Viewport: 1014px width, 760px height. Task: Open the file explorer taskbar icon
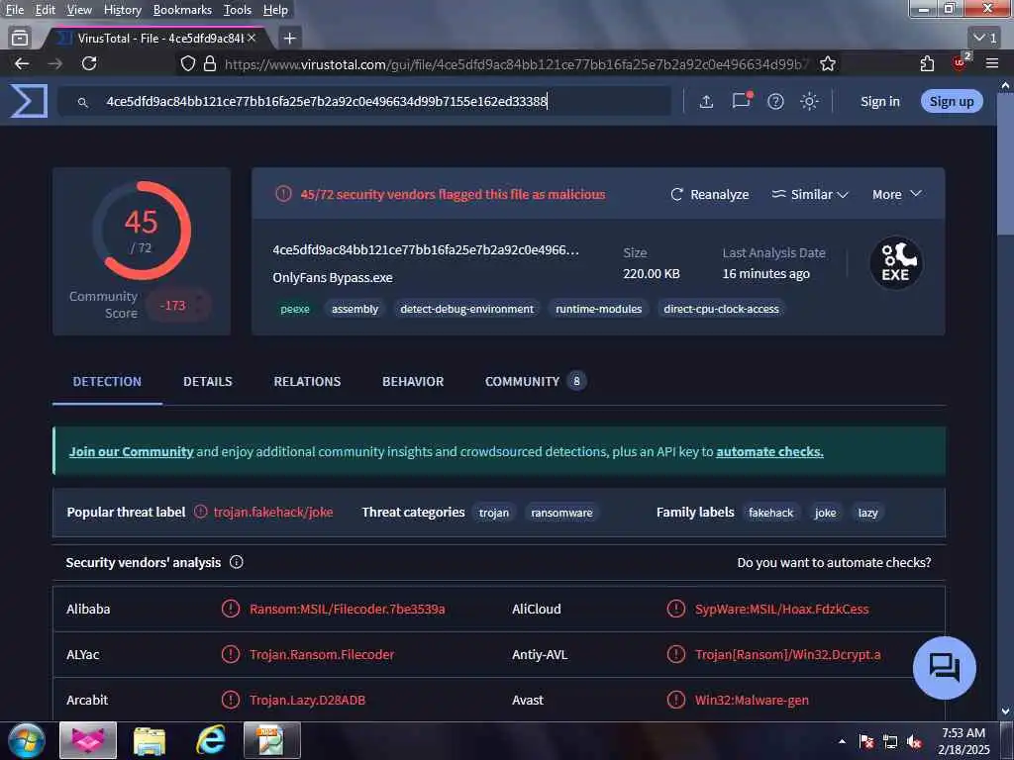(150, 740)
